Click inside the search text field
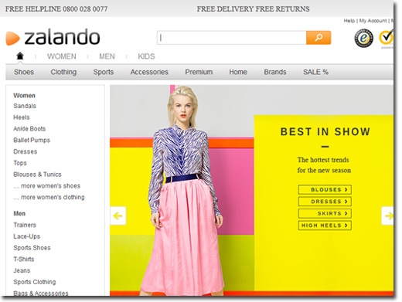This screenshot has width=402, height=302. coord(231,38)
